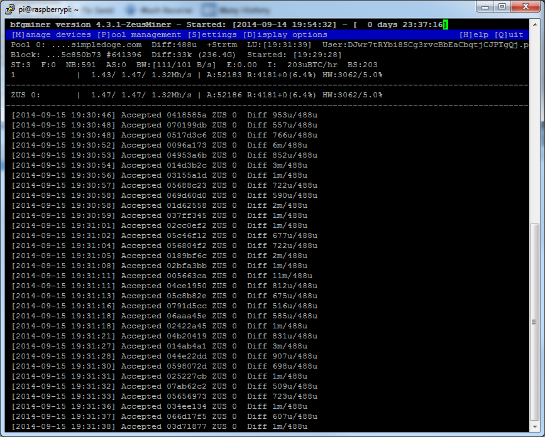This screenshot has height=437, width=545.
Task: Click the vertical scrollbar thumb
Action: (x=534, y=322)
